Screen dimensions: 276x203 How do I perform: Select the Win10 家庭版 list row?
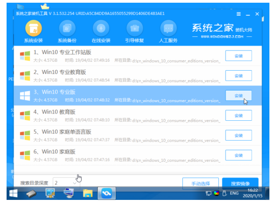[x=116, y=155]
